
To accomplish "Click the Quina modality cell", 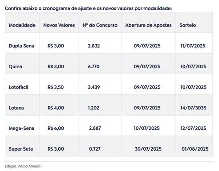I will [x=16, y=66].
